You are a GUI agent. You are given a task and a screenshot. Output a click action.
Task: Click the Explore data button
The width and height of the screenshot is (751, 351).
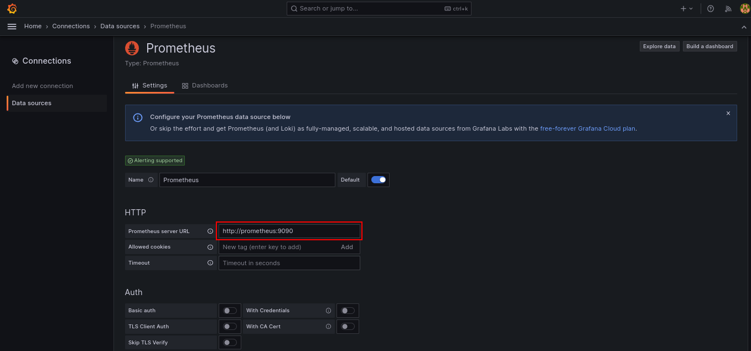pos(659,47)
